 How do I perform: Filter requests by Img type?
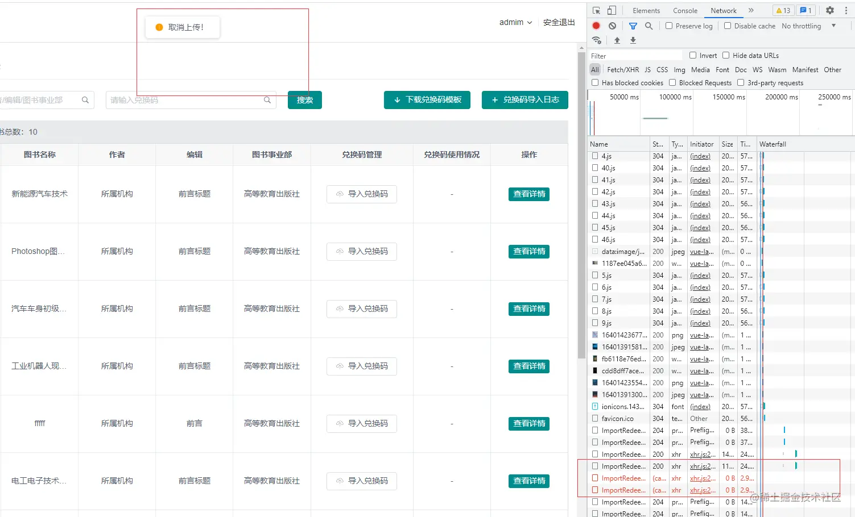click(679, 70)
